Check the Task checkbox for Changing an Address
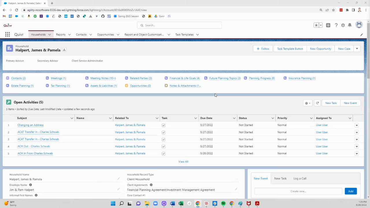This screenshot has height=208, width=370. (x=163, y=125)
